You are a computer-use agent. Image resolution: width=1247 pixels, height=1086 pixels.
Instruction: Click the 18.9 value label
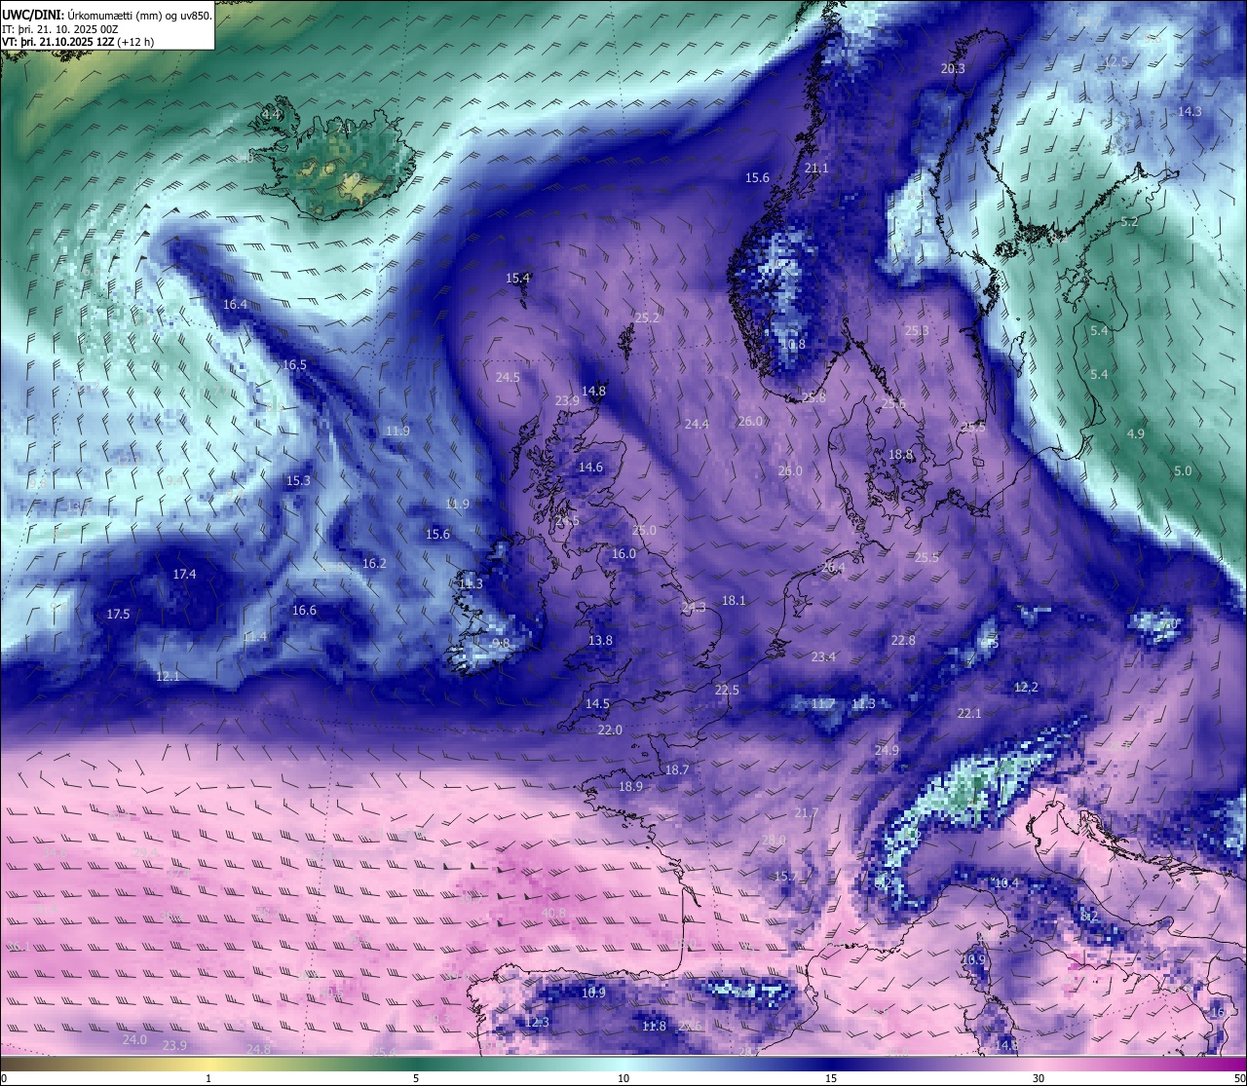[x=630, y=787]
